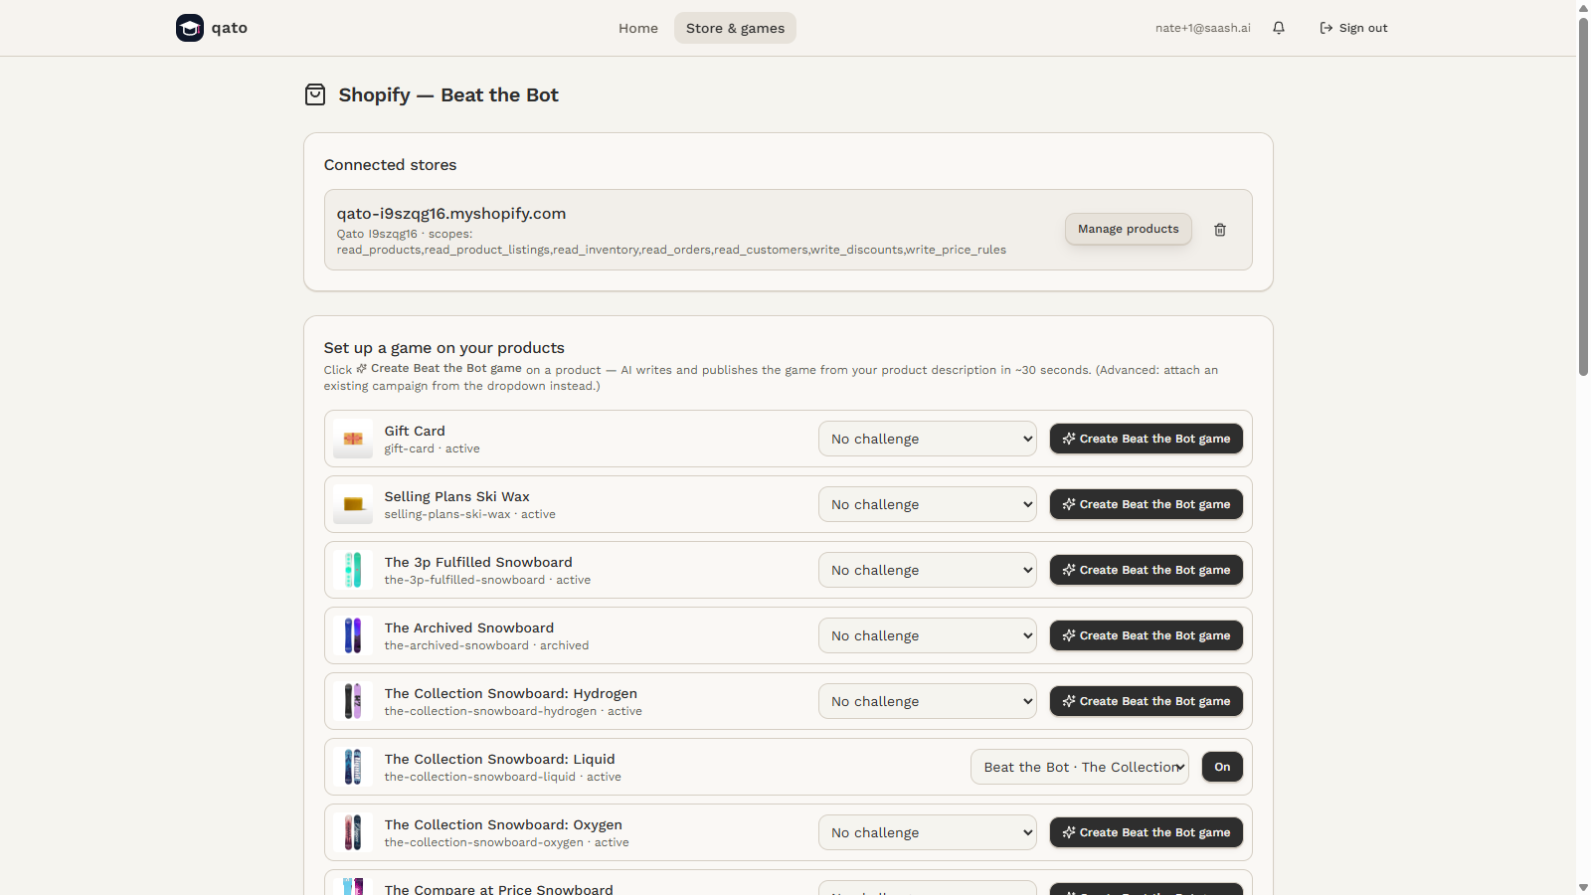Click the Gift Card product name
This screenshot has width=1591, height=895.
pyautogui.click(x=415, y=431)
